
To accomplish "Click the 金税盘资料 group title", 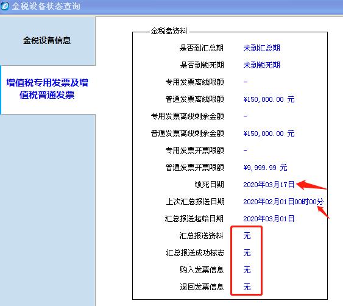I will coord(169,31).
